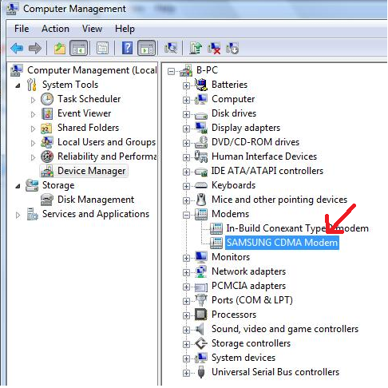Select Event Viewer tree label
388x388 pixels.
click(84, 113)
